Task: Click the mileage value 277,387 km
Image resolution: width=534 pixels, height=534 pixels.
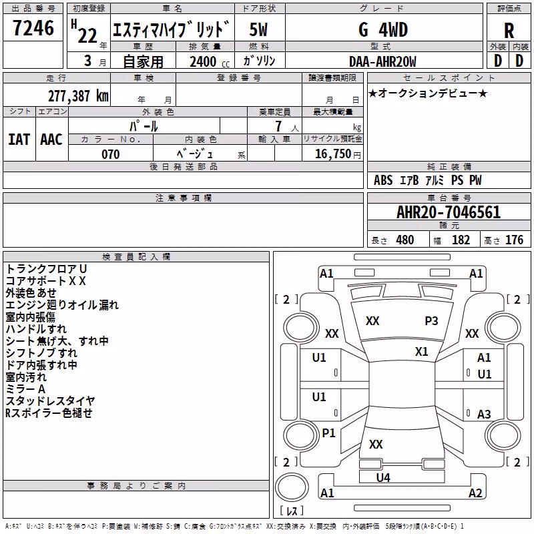Action: 78,96
